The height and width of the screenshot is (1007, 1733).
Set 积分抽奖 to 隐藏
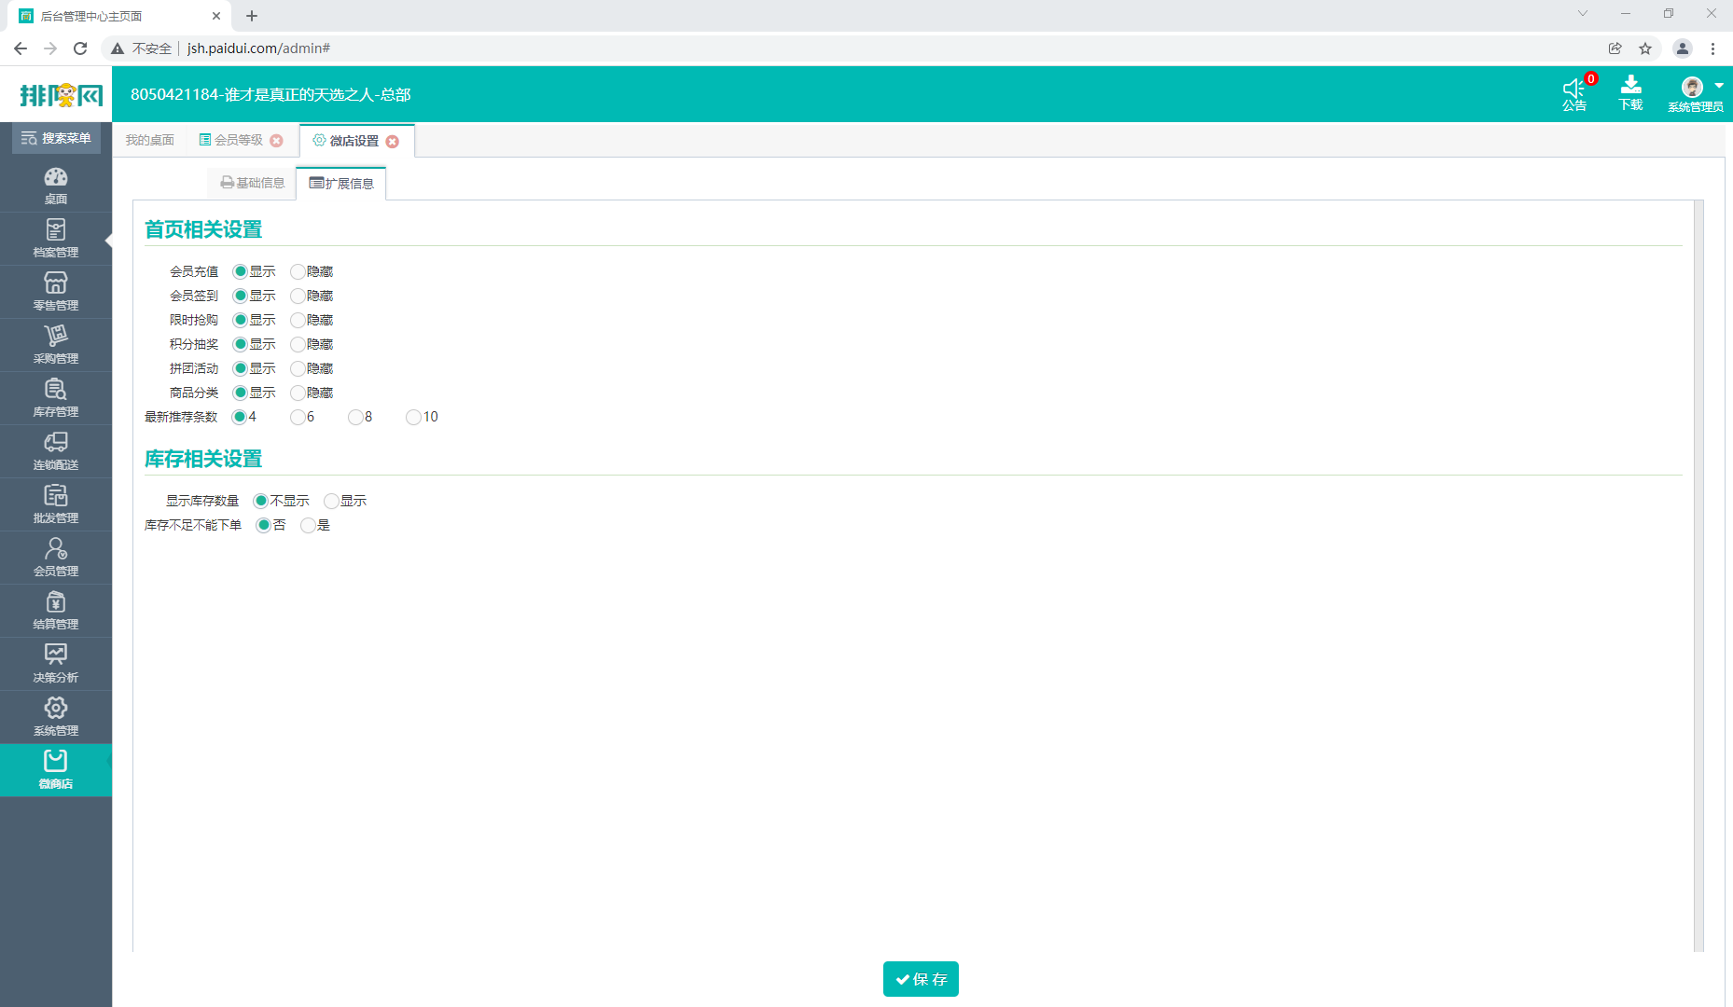tap(298, 345)
